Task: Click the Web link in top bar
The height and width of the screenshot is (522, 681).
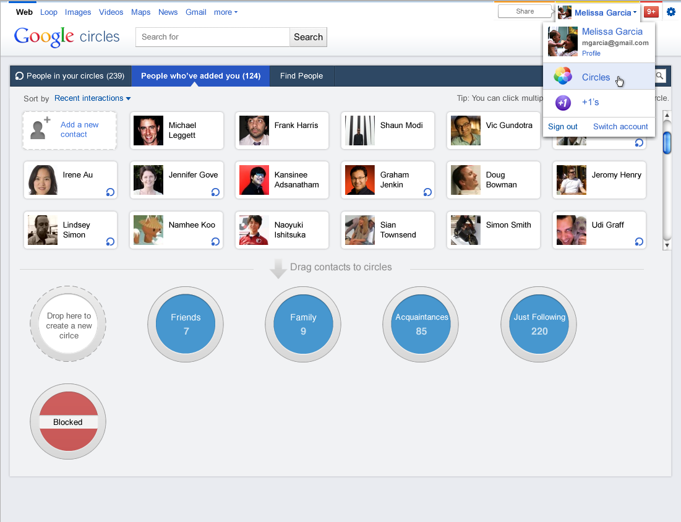Action: tap(24, 12)
